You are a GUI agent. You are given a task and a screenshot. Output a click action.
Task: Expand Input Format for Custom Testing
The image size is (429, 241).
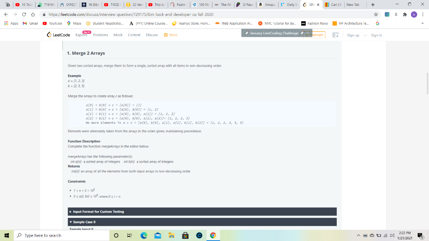pyautogui.click(x=202, y=211)
